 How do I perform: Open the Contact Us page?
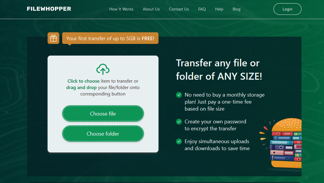[179, 9]
